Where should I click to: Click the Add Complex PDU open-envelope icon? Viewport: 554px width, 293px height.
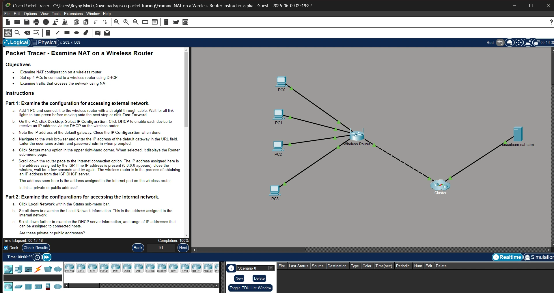coord(107,33)
